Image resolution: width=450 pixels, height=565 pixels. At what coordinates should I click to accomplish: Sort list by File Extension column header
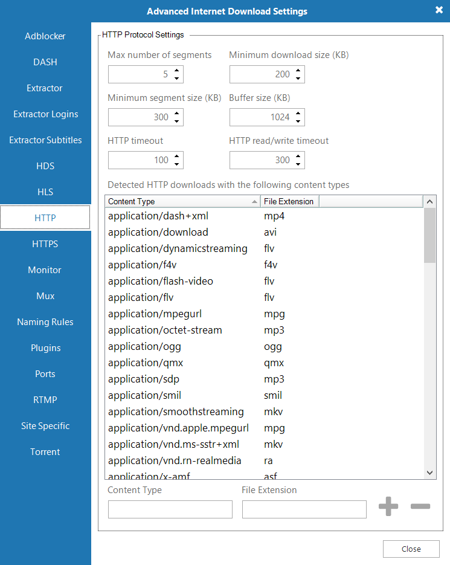[x=290, y=201]
